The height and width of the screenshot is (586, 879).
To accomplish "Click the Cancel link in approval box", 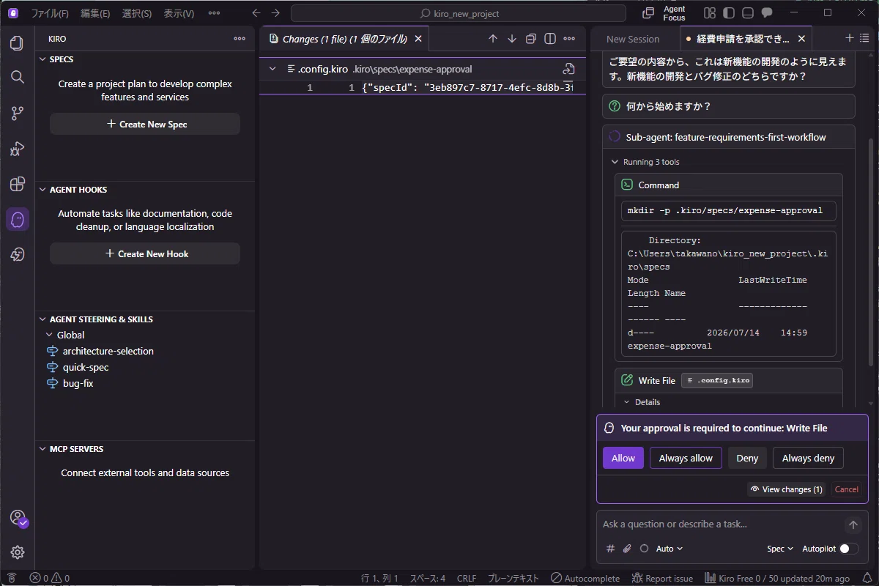I will click(x=846, y=489).
